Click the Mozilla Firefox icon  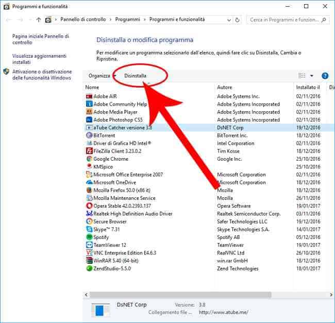pos(89,190)
